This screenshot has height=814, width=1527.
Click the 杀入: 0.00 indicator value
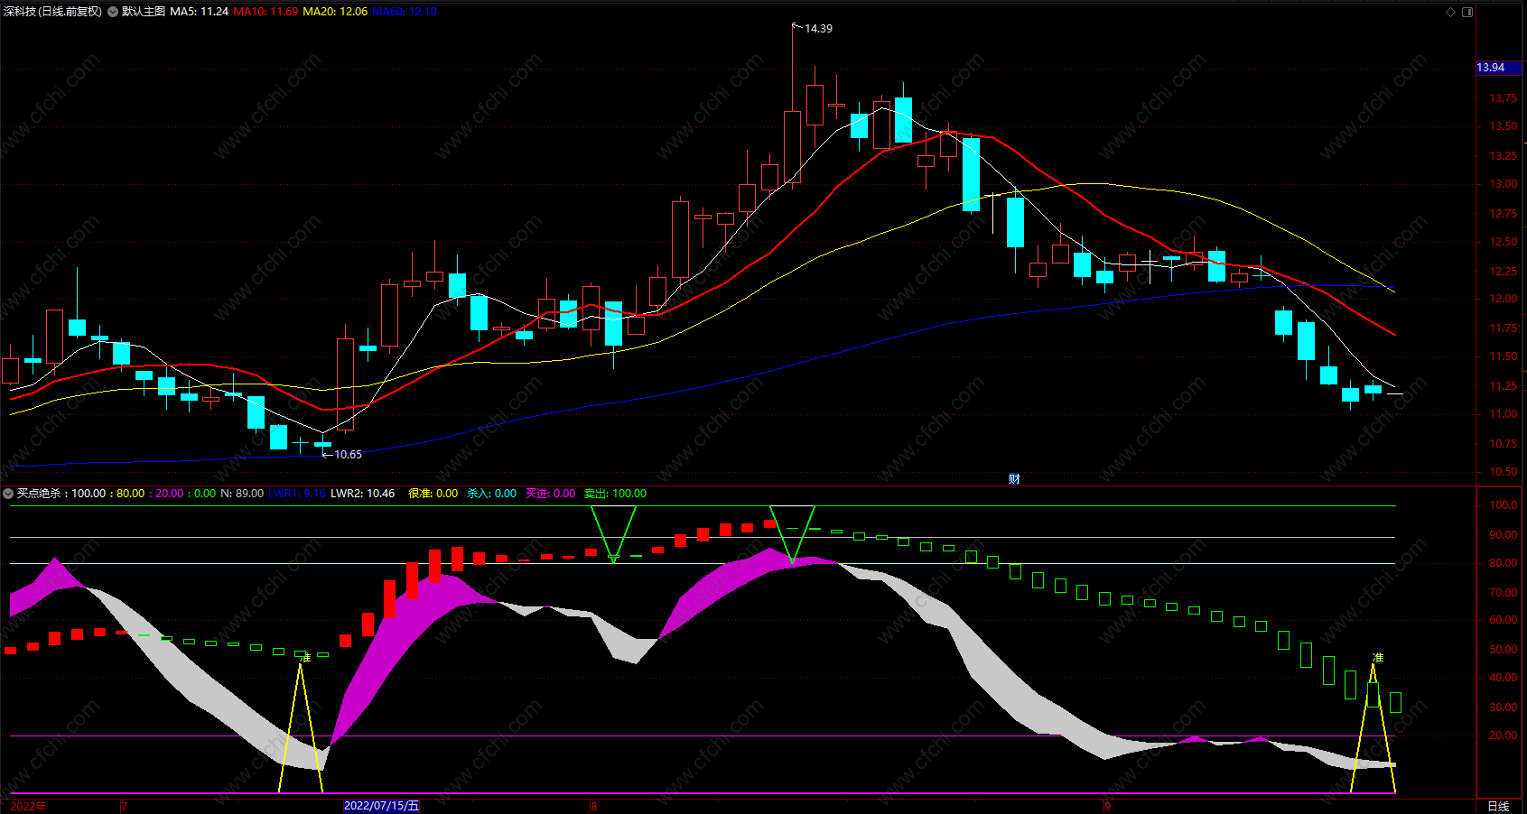(492, 494)
